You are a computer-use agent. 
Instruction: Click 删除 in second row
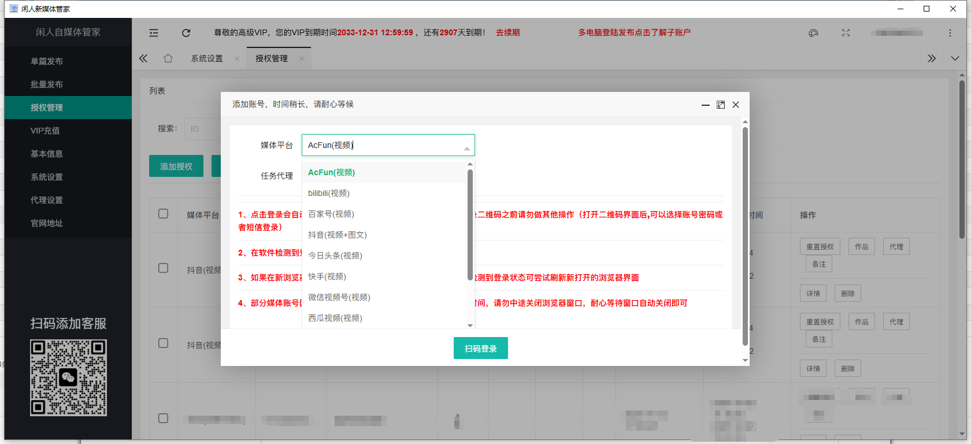848,369
